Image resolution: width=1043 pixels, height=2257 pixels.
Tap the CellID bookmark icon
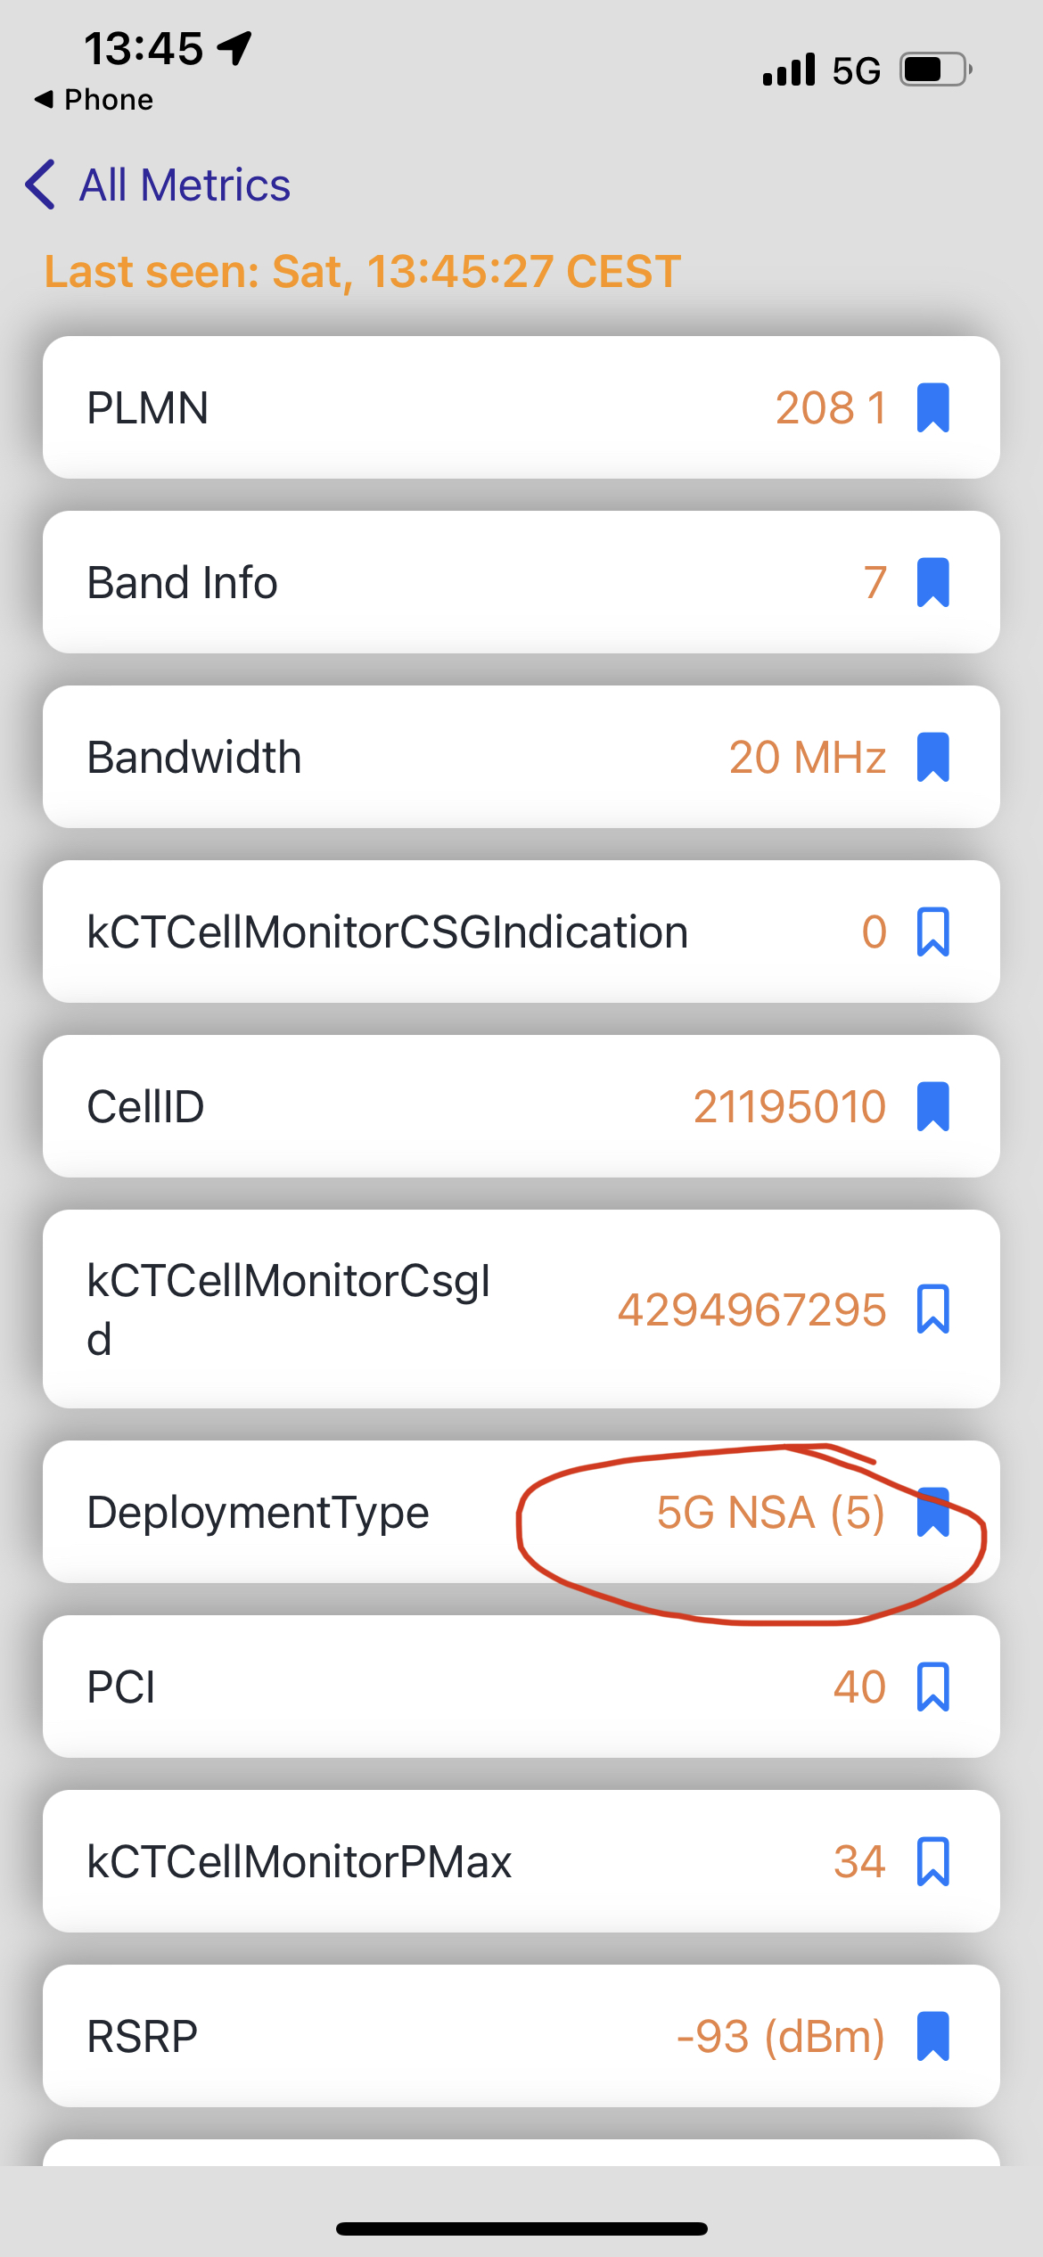tap(932, 1106)
